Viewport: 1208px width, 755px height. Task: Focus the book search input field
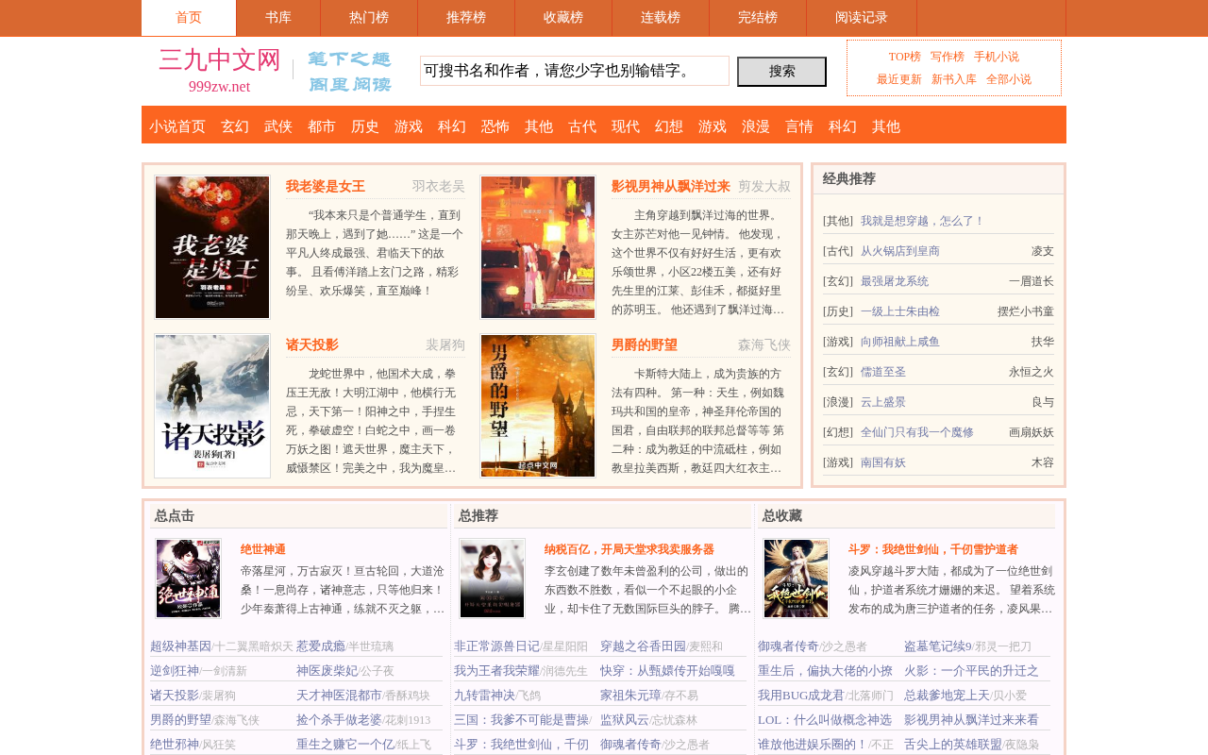[575, 71]
